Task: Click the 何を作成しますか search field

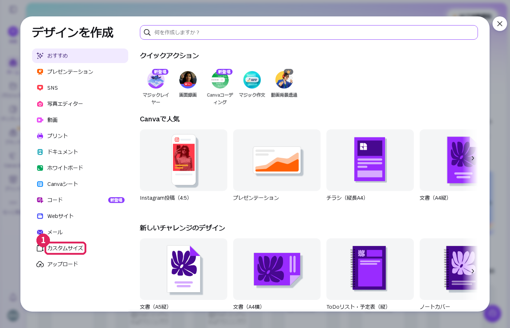Action: [x=309, y=32]
